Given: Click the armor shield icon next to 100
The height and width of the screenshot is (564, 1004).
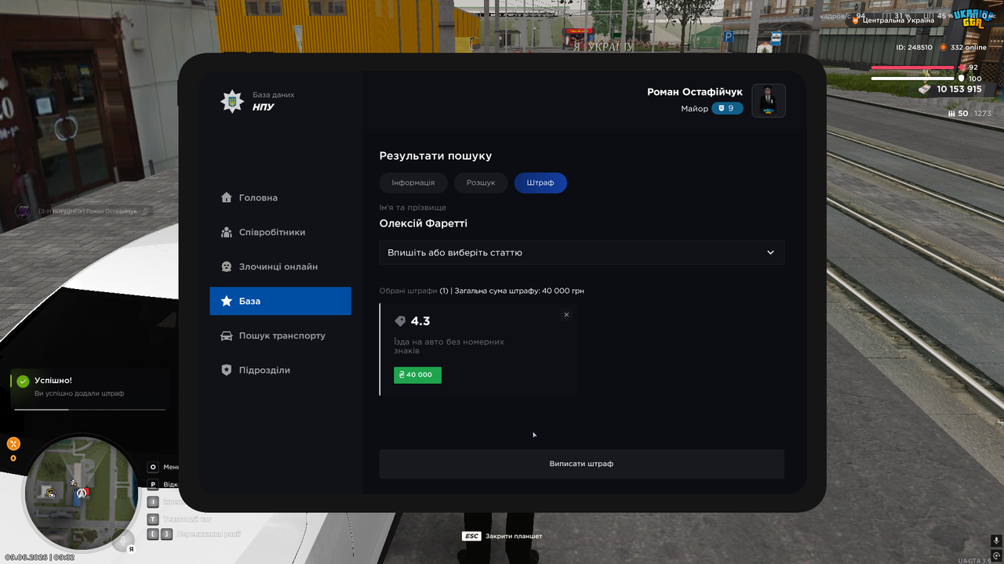Looking at the screenshot, I should [961, 78].
